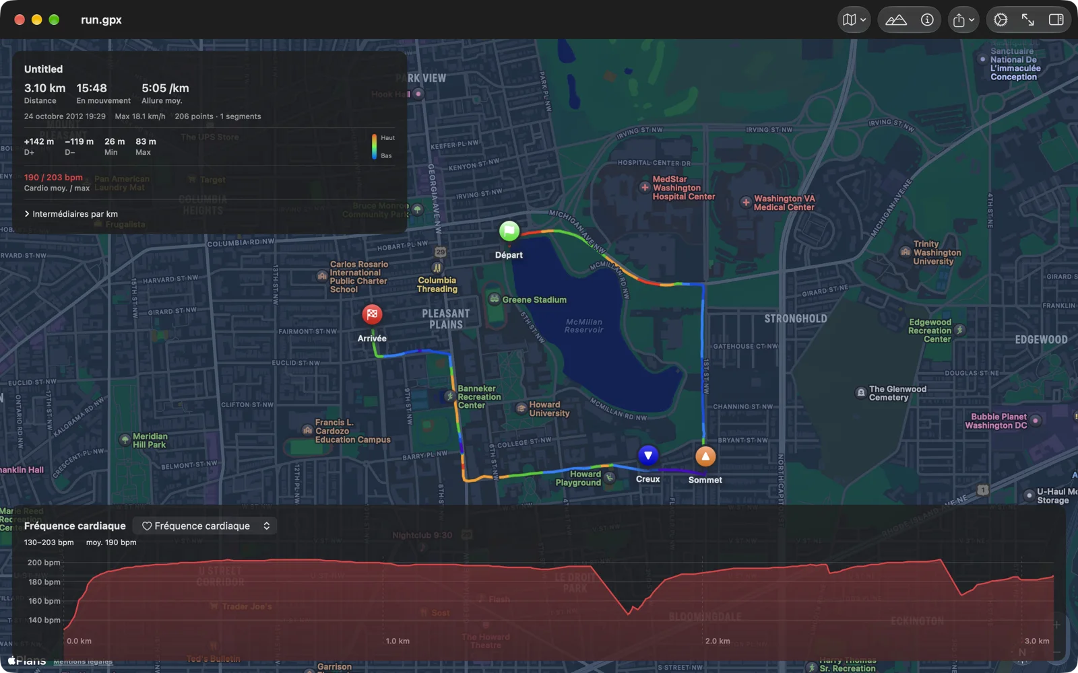This screenshot has height=673, width=1078.
Task: Click the Banneker Recreation Center pin
Action: point(450,396)
